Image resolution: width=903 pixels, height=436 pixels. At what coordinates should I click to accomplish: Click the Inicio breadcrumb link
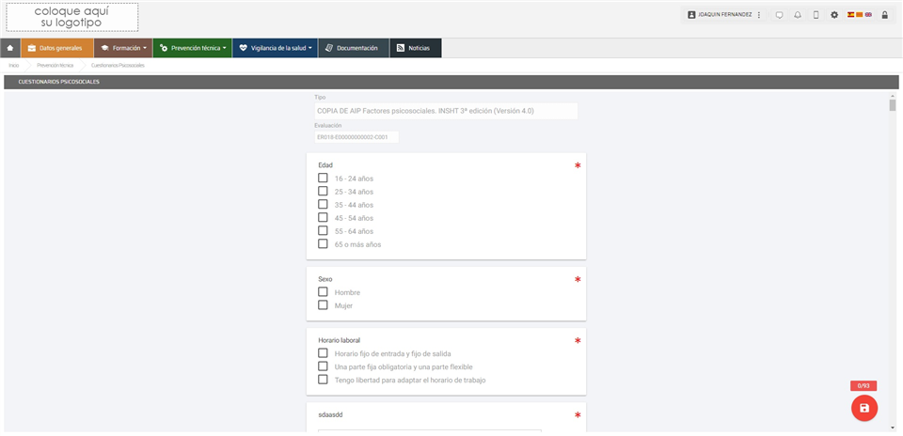pos(14,66)
